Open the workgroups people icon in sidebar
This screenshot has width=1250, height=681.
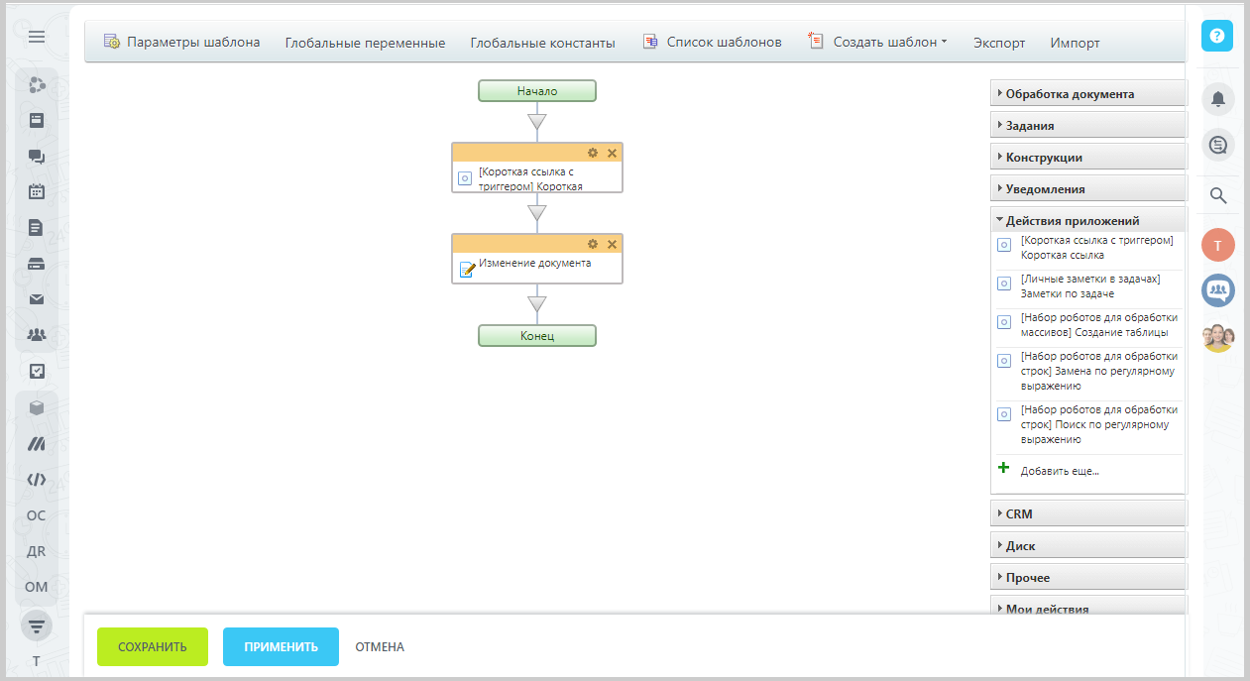(x=37, y=335)
